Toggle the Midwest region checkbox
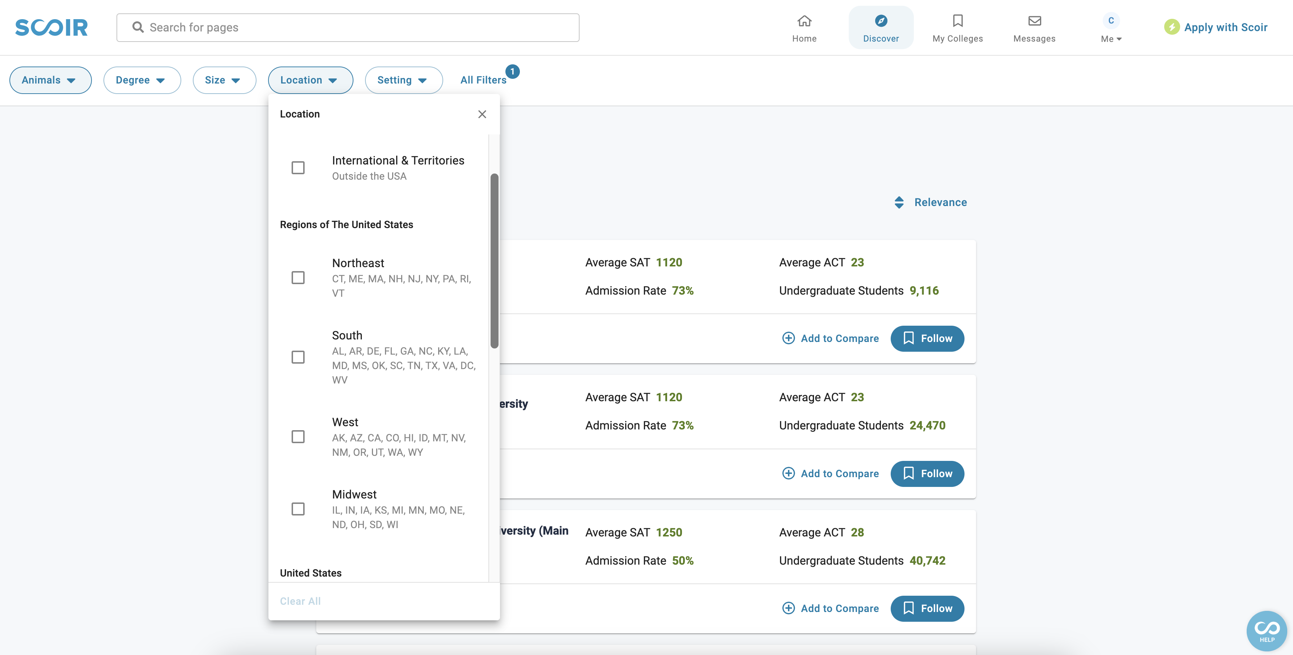1293x655 pixels. pos(298,508)
